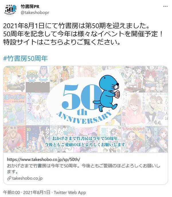Click the banner caption 今後ともご愛顧のほど
Screen dimensions: 172x197
pyautogui.click(x=86, y=145)
